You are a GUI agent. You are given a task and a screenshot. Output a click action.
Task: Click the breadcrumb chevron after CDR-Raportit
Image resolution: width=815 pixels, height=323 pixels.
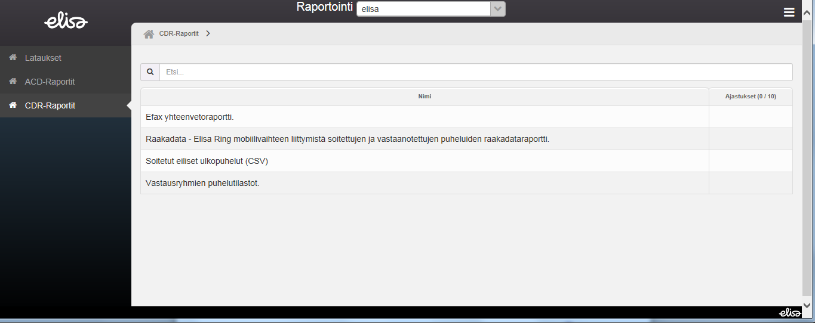pyautogui.click(x=208, y=34)
